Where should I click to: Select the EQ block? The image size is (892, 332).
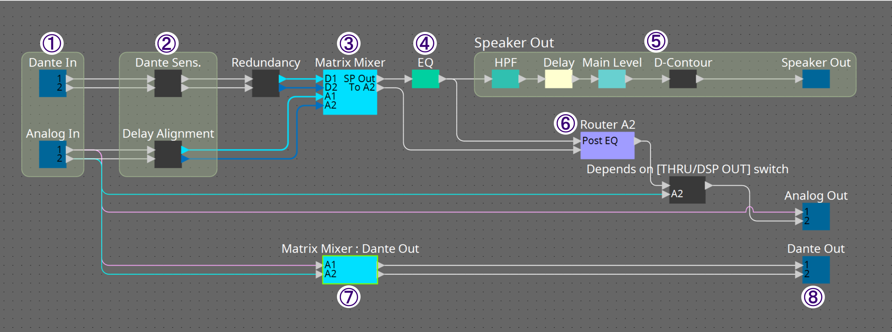pos(426,80)
